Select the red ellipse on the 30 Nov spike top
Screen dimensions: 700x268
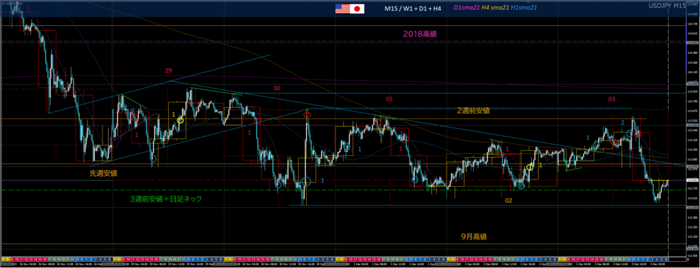pyautogui.click(x=307, y=115)
